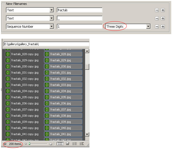The image size is (172, 150).
Task: Select file fractals_040 copy.jpg
Action: point(25,128)
